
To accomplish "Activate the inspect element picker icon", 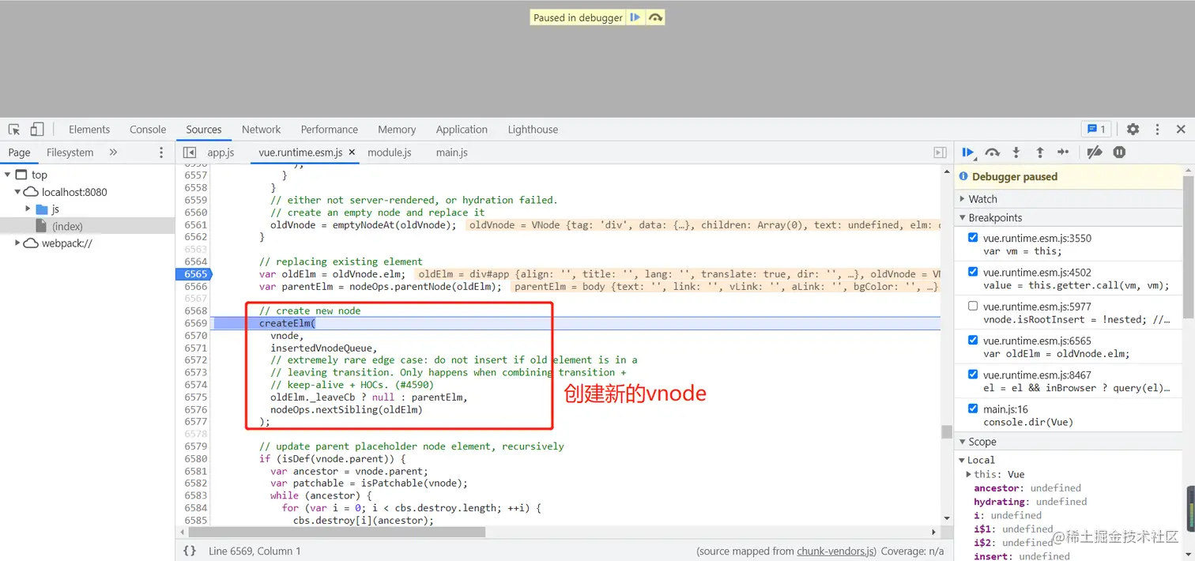I will 14,130.
